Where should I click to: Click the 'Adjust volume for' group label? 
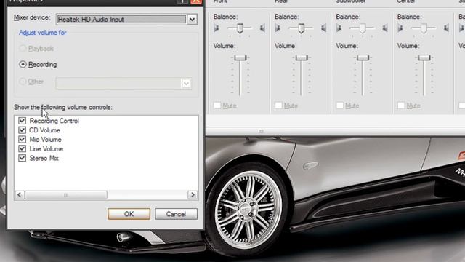43,33
